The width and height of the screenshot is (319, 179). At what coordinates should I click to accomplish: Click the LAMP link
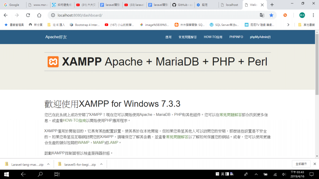click(x=113, y=143)
